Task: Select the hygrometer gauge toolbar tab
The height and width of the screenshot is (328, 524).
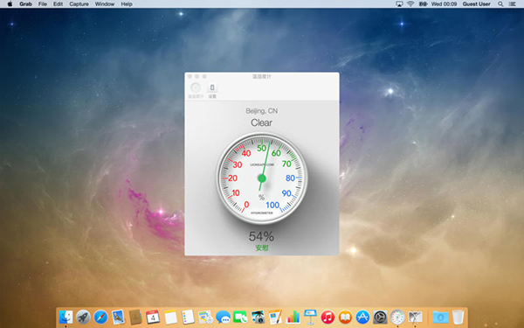Action: (196, 91)
